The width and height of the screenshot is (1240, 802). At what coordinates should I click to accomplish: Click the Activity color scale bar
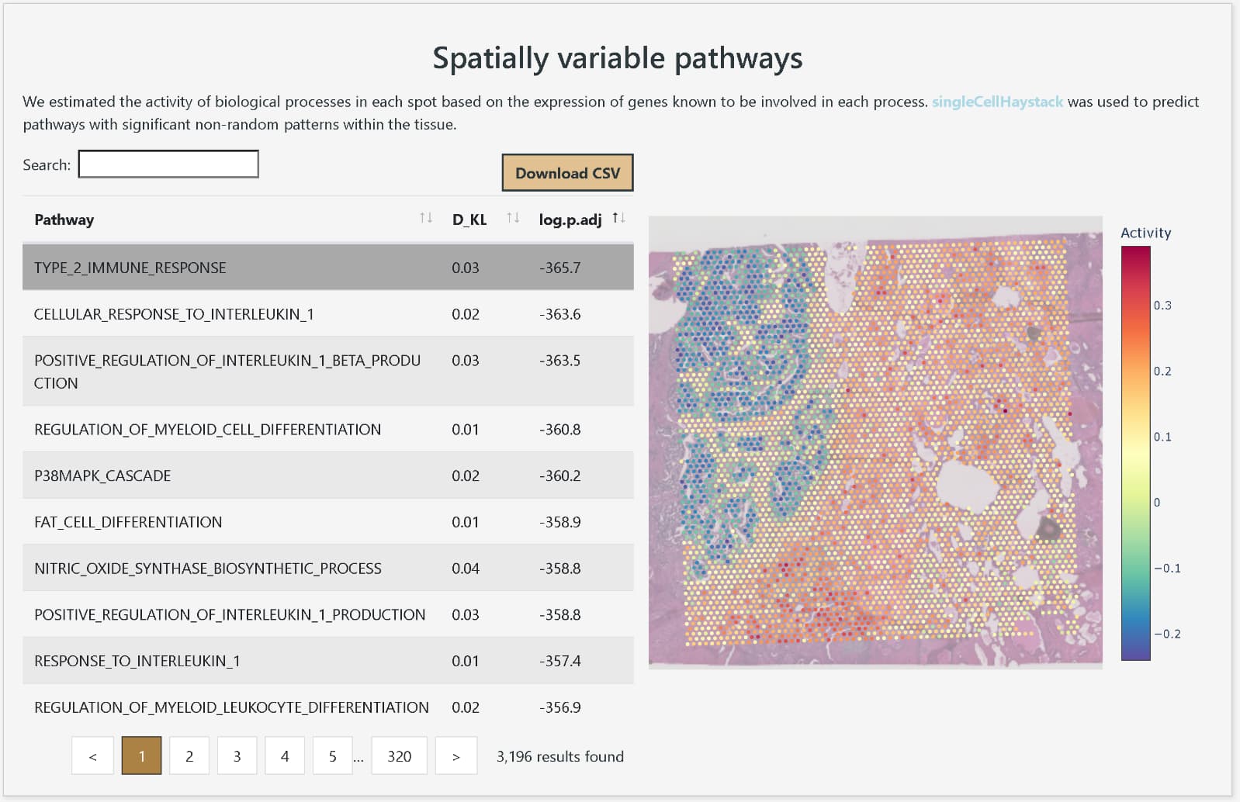[x=1135, y=454]
